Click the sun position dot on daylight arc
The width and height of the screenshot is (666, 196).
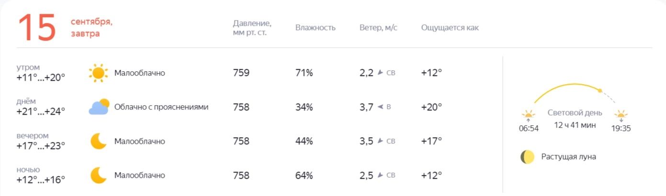[x=599, y=90]
